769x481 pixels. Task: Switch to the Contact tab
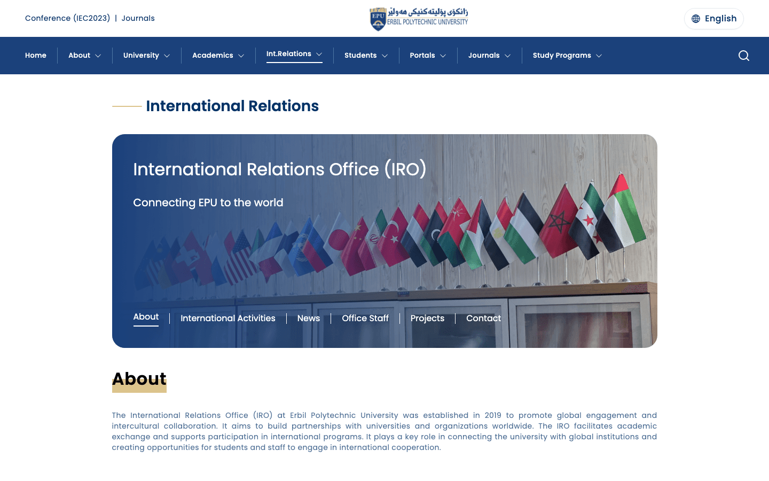[x=484, y=319]
